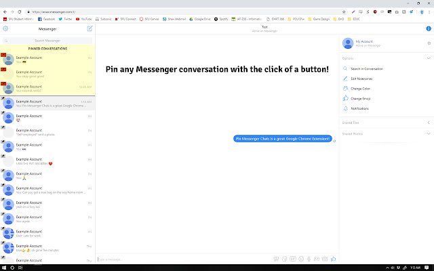Open the conversation with the red heart message
This screenshot has width=434, height=271.
coord(47,161)
